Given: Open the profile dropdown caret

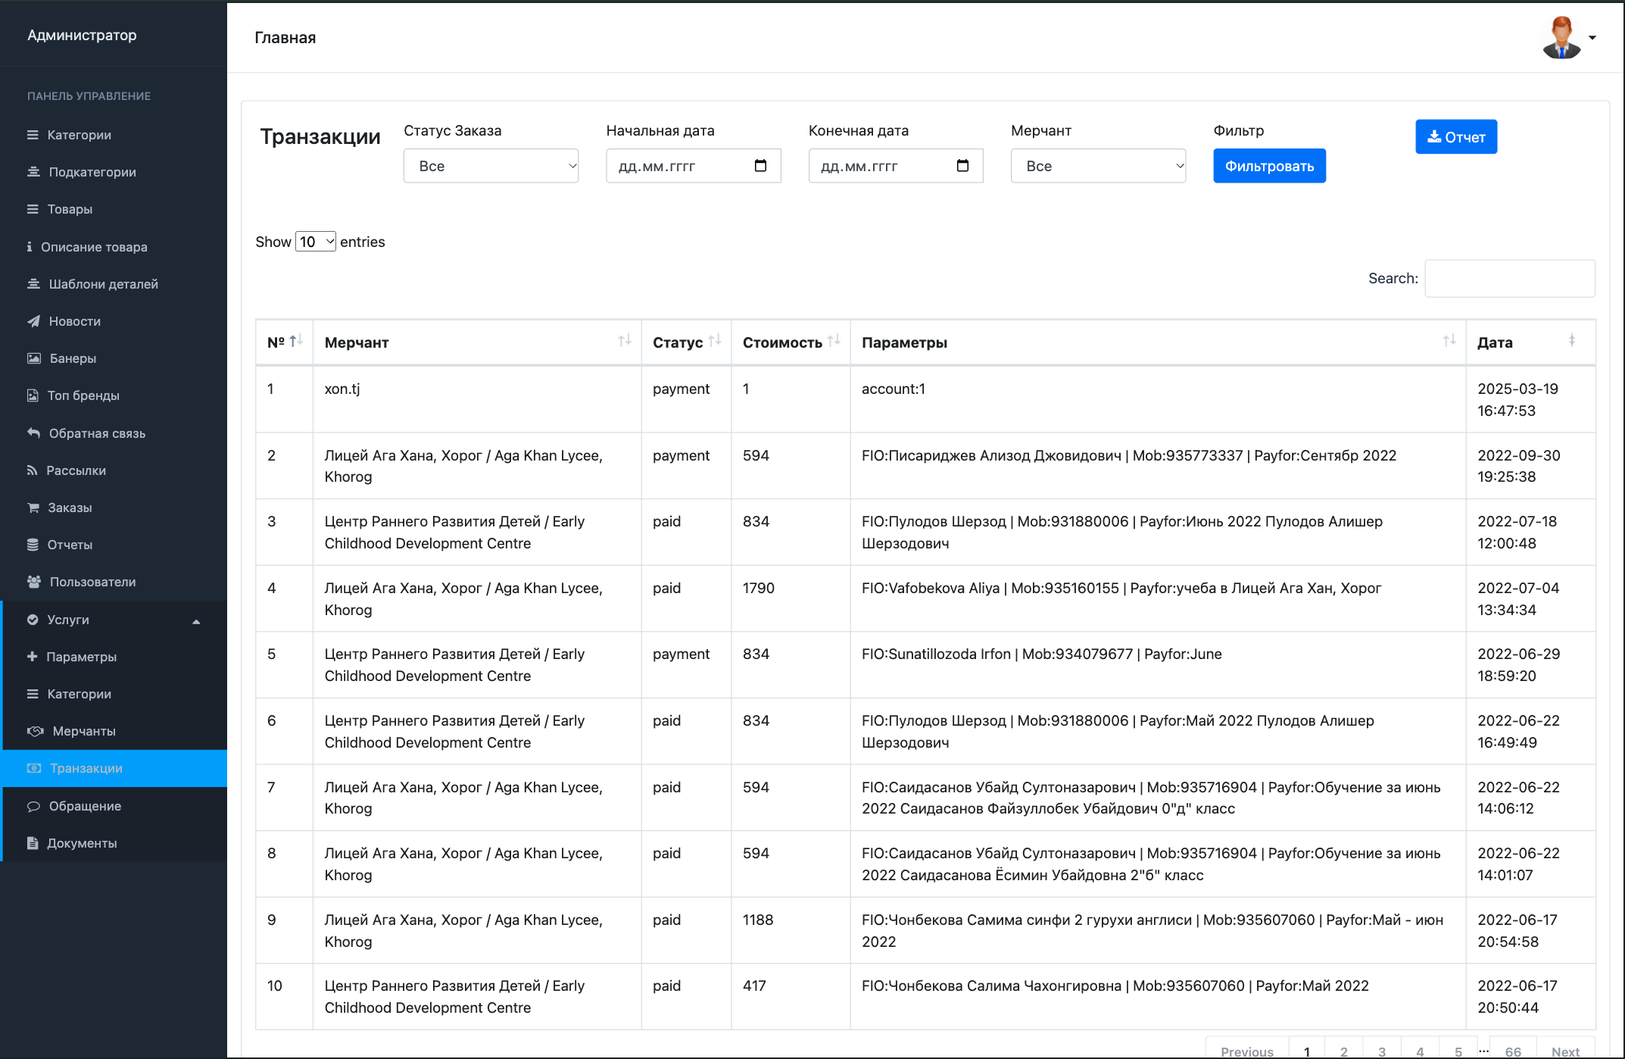Looking at the screenshot, I should [1592, 38].
